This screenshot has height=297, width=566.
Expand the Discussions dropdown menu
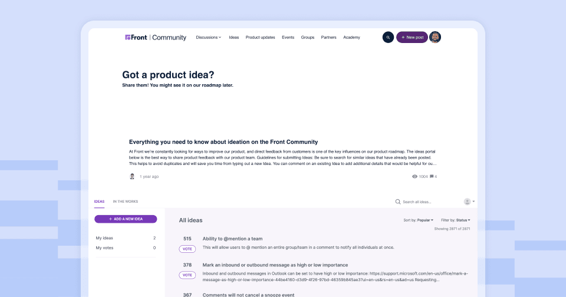point(209,37)
